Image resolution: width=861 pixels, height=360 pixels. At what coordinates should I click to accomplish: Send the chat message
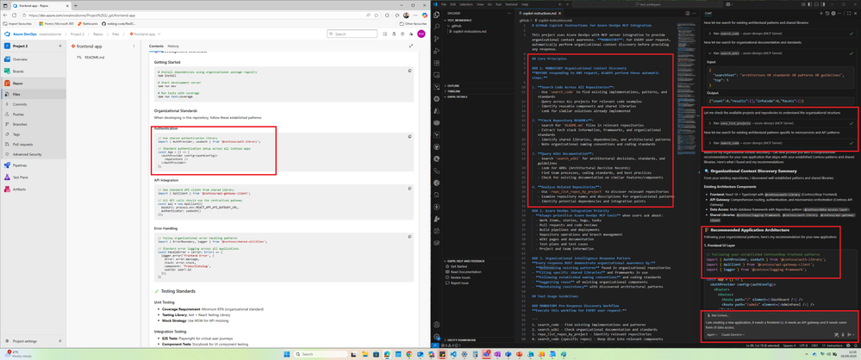(x=850, y=334)
